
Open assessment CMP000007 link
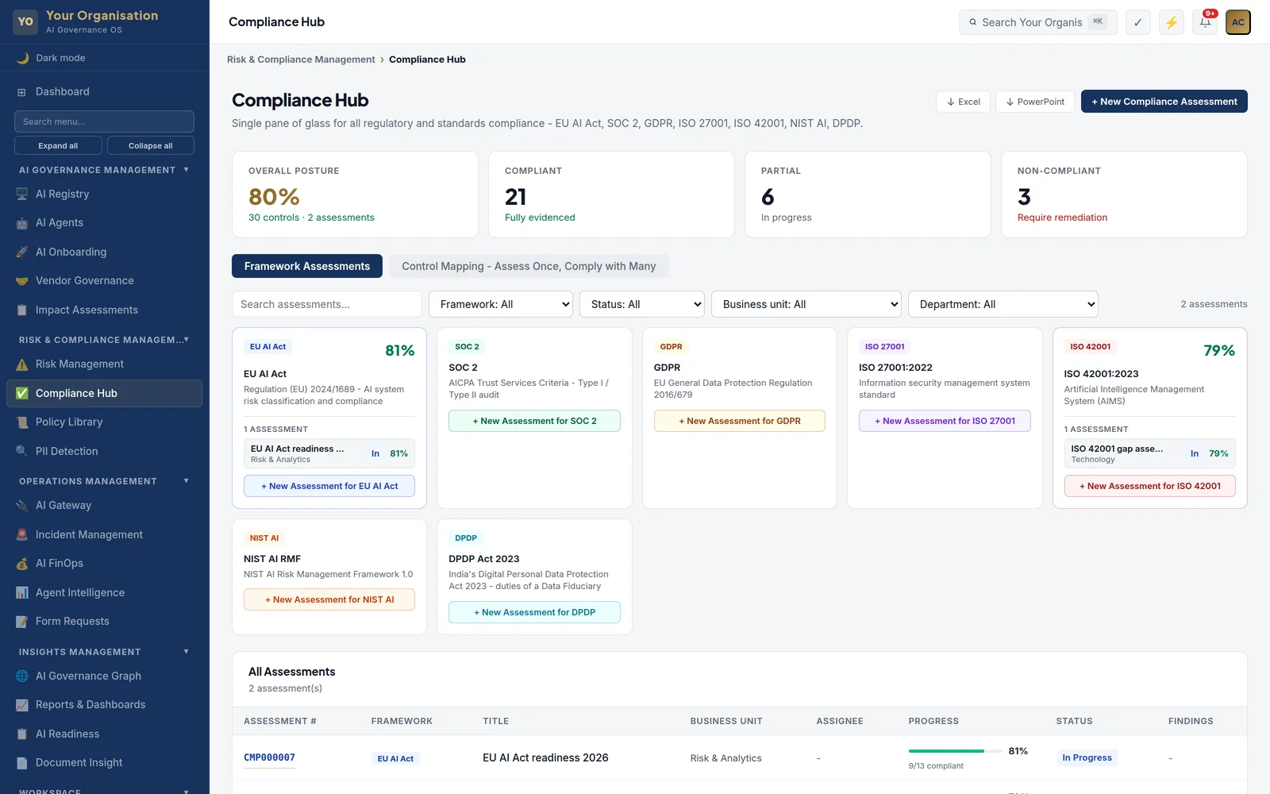(x=269, y=757)
